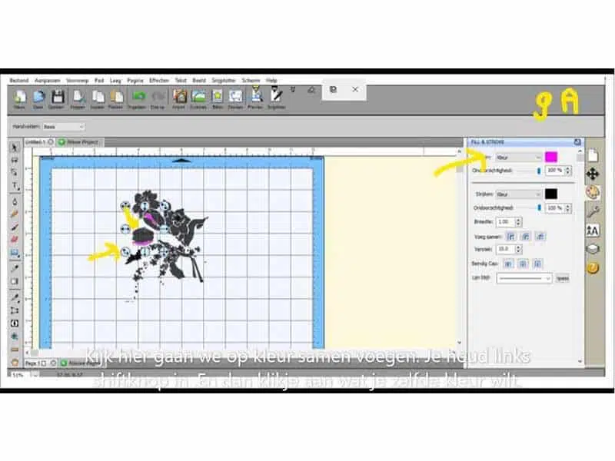The height and width of the screenshot is (461, 615).
Task: Open the Effecten menu
Action: coord(159,81)
